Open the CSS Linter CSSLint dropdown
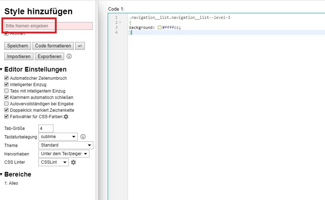 (53, 162)
